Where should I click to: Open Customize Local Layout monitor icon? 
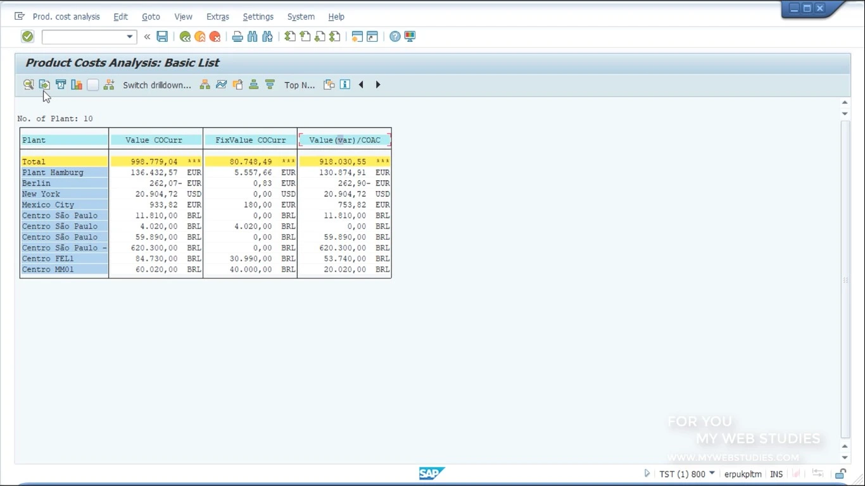(x=410, y=37)
